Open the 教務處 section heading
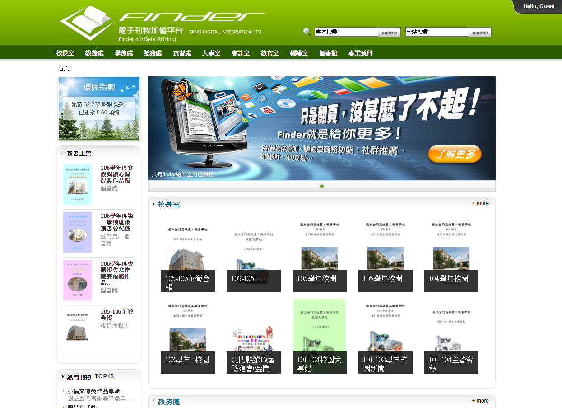The image size is (562, 408). (x=169, y=402)
